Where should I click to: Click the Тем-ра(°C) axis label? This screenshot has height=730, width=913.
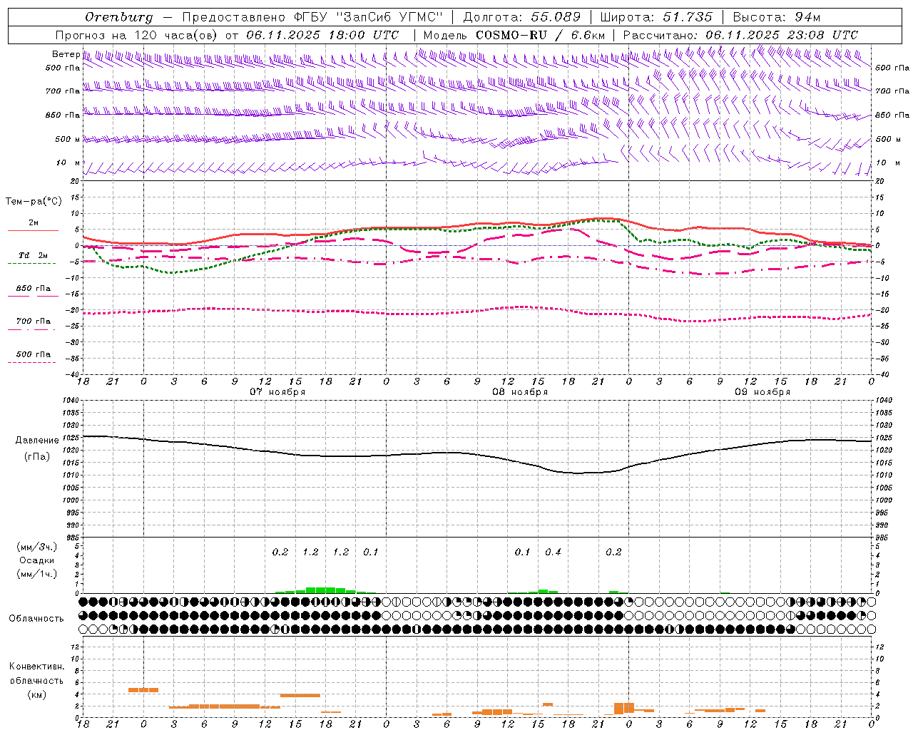[x=34, y=202]
